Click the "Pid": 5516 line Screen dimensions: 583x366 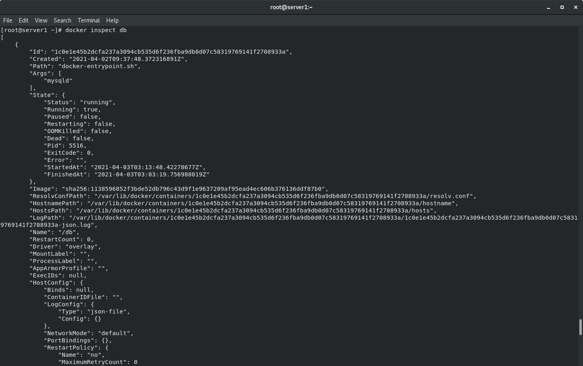click(65, 146)
